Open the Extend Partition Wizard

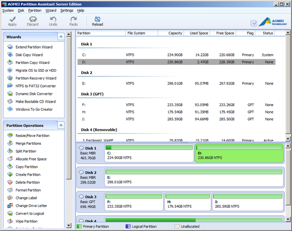[33, 47]
